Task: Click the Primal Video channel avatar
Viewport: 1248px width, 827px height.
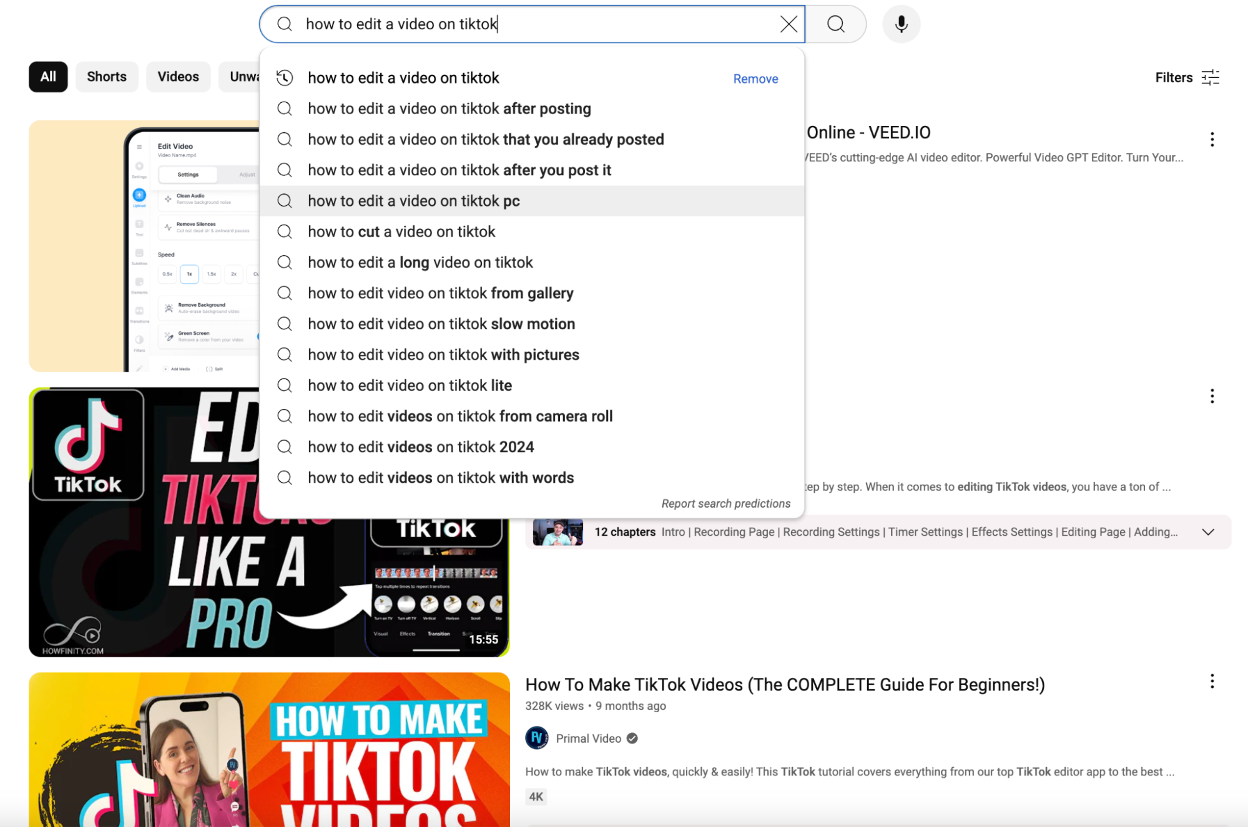Action: [537, 738]
